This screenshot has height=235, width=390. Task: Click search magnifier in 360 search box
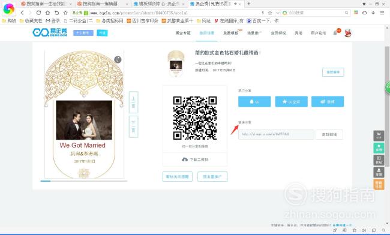click(346, 13)
